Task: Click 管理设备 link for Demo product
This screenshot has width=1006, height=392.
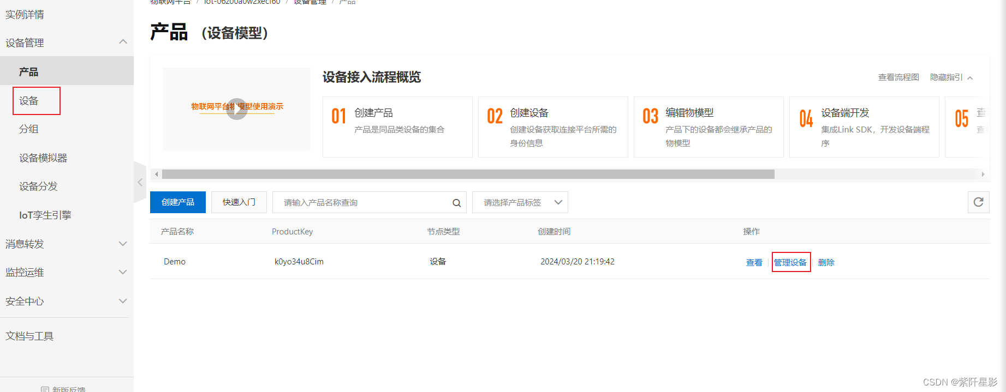Action: click(x=791, y=262)
